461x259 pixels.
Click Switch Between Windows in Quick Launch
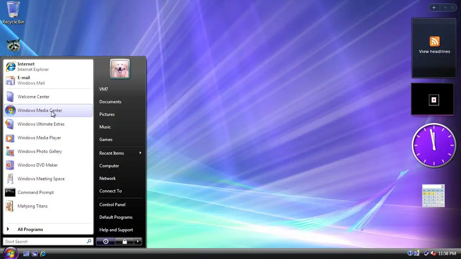click(x=35, y=254)
